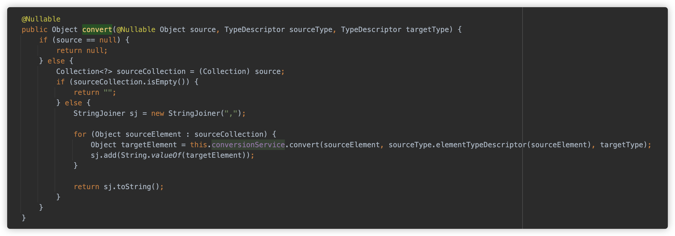Click the 'public' keyword of the method
Image resolution: width=675 pixels, height=236 pixels.
(x=34, y=29)
